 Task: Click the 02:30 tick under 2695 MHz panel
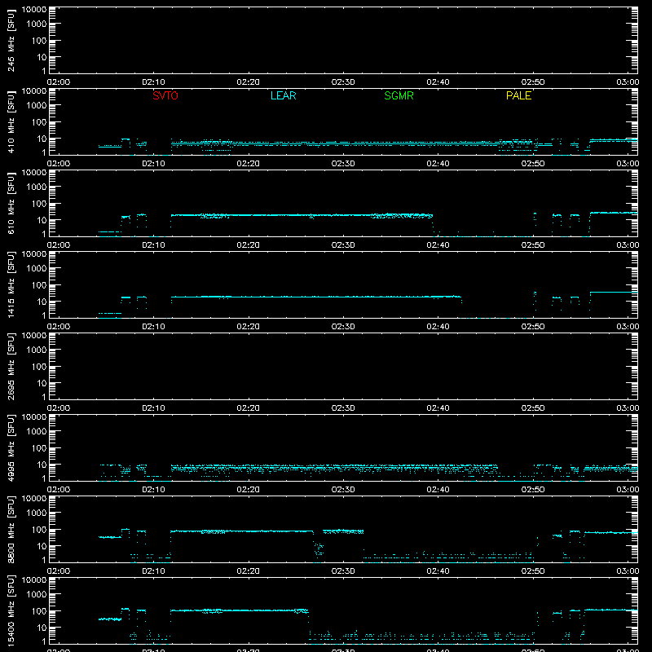[x=343, y=408]
